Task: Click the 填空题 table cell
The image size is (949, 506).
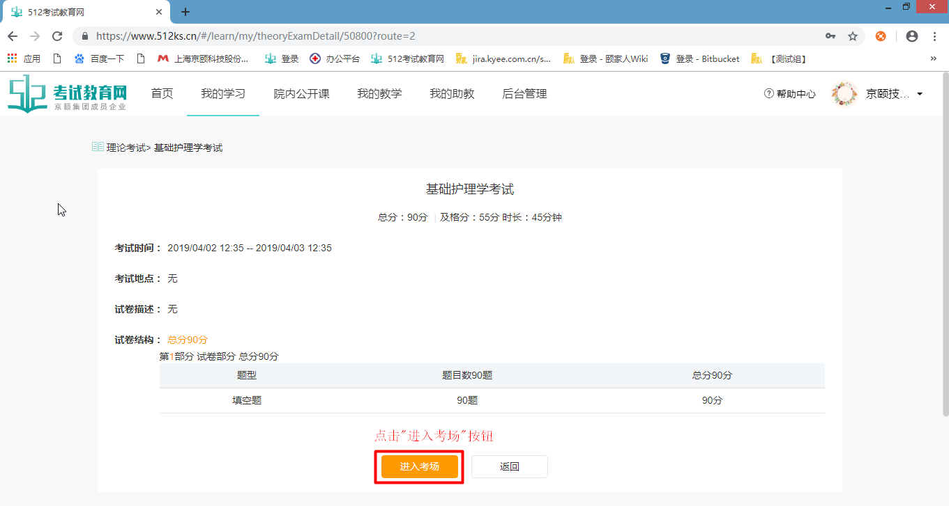Action: pyautogui.click(x=247, y=400)
